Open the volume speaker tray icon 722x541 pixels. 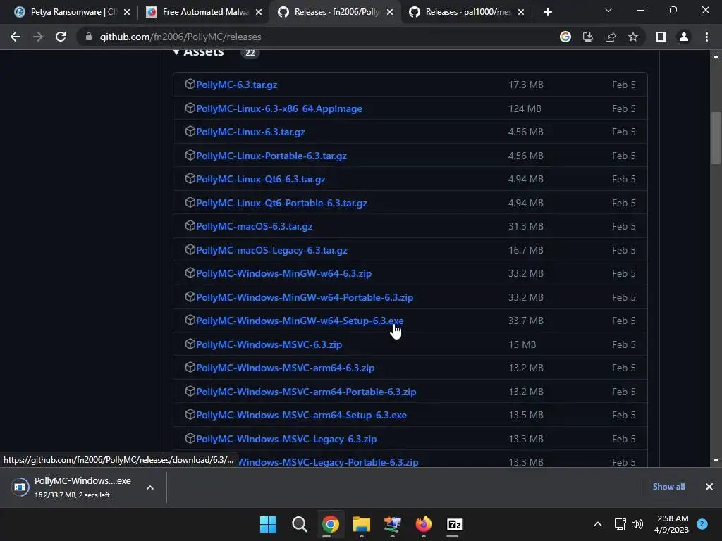[x=637, y=524]
